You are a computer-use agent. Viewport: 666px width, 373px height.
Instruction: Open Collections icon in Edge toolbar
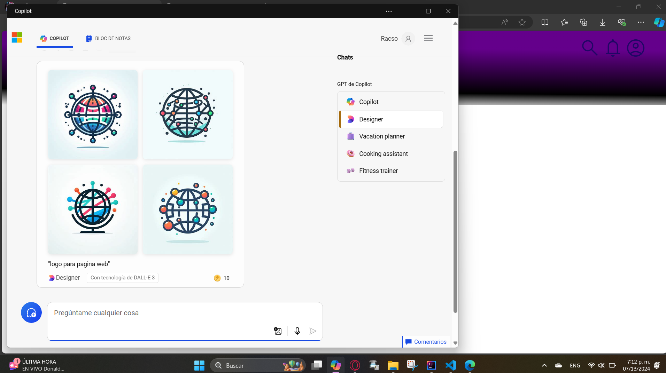pyautogui.click(x=583, y=22)
